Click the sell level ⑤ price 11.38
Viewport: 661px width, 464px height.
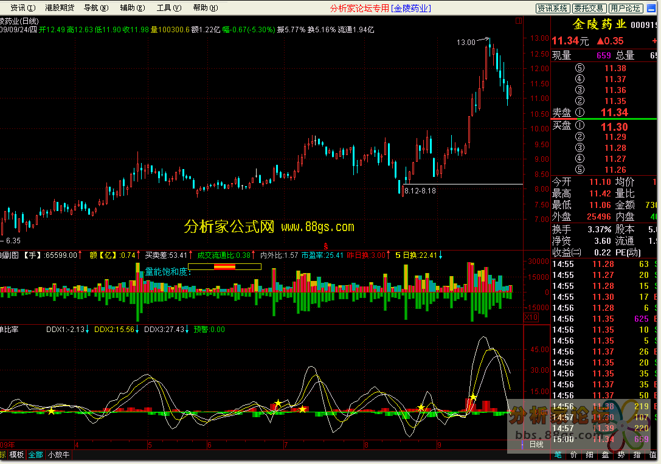click(x=615, y=68)
